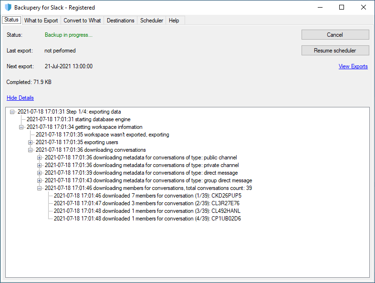The width and height of the screenshot is (375, 283).
Task: Select the Step 1/4 exporting data row text
Action: 69,112
